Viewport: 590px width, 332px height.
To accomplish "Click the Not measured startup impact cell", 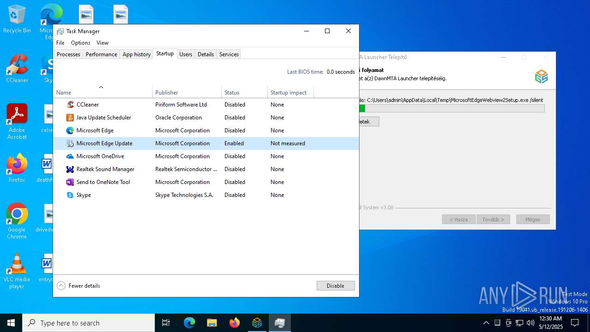I will tap(288, 143).
